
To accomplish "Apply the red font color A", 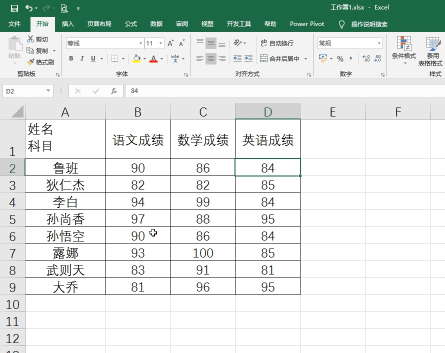I will (153, 58).
